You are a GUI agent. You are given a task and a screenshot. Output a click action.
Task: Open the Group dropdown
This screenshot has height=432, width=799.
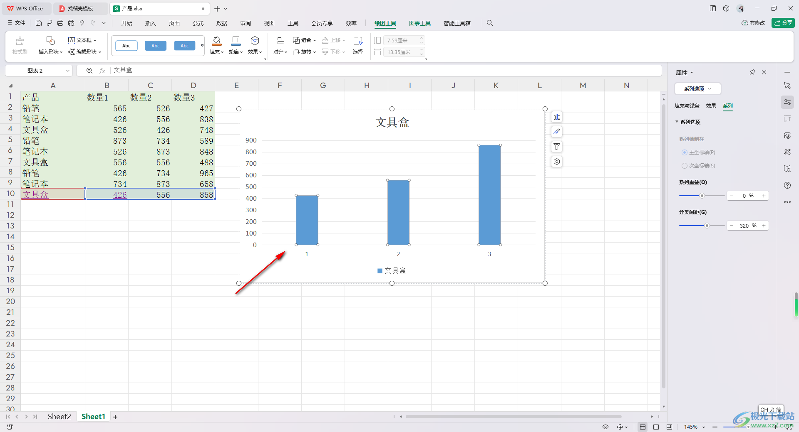[x=305, y=40]
